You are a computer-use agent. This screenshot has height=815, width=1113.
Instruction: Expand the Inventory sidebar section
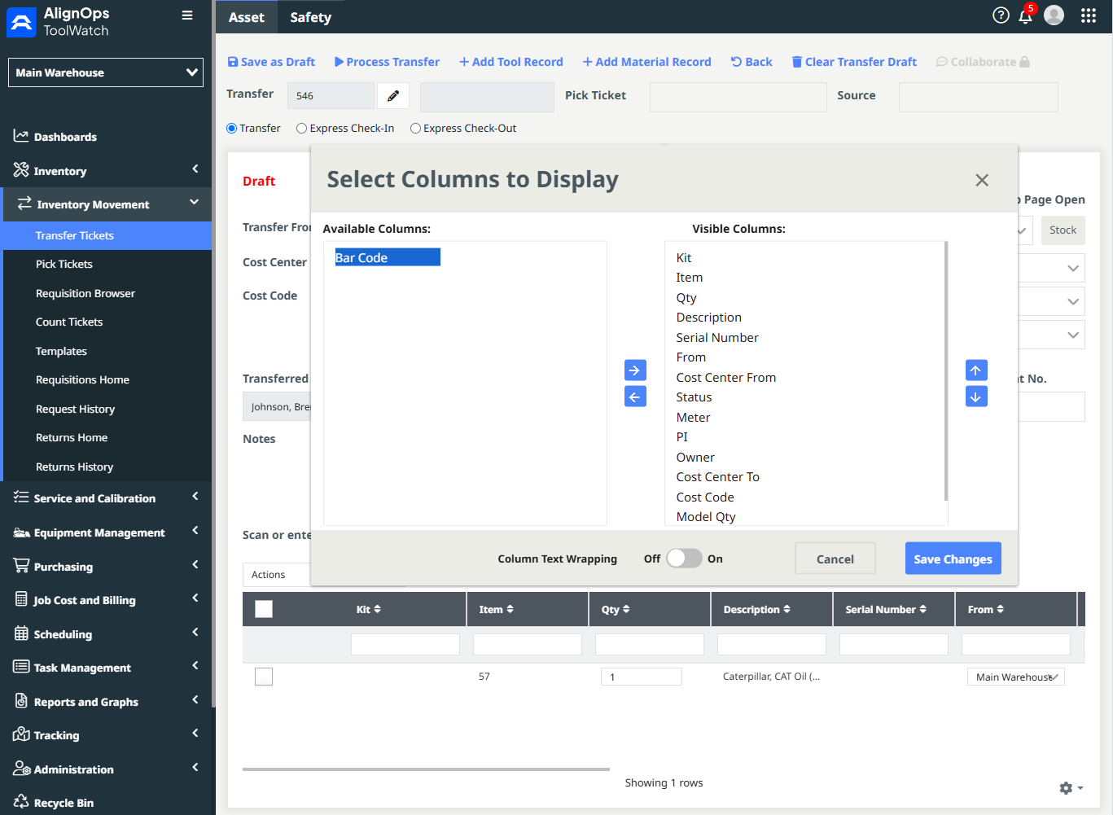click(106, 171)
